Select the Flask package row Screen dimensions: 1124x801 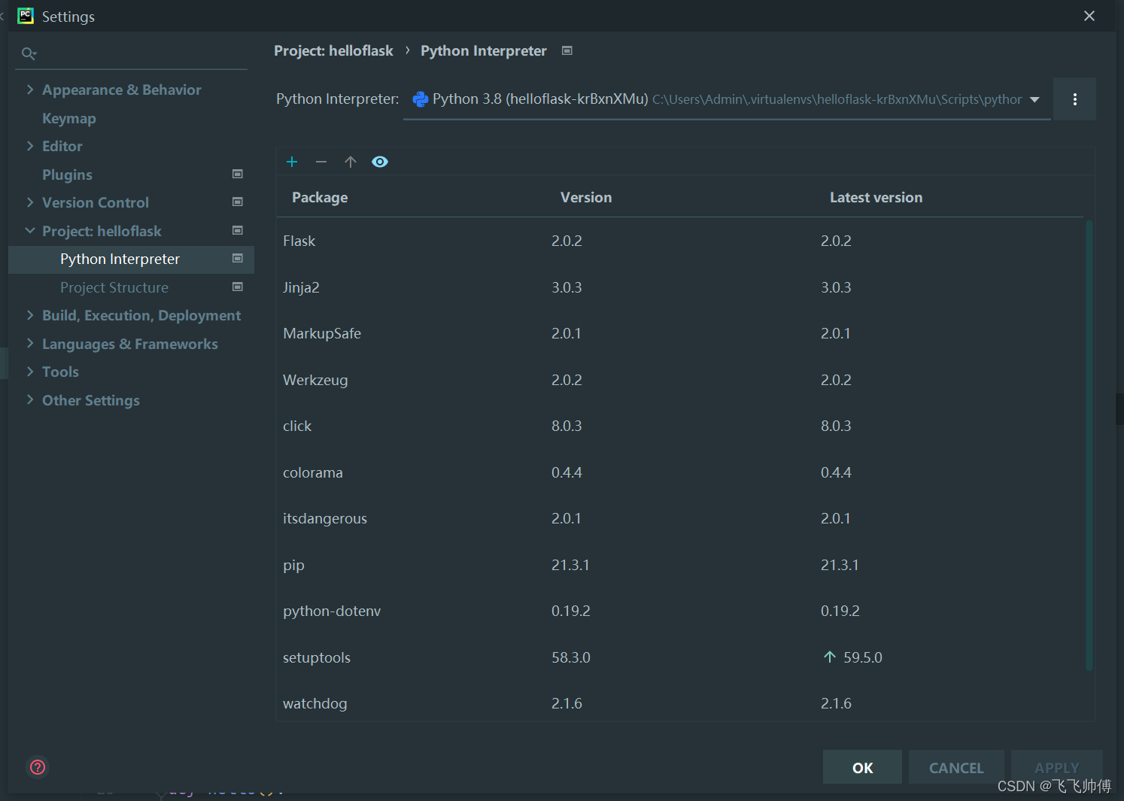681,241
